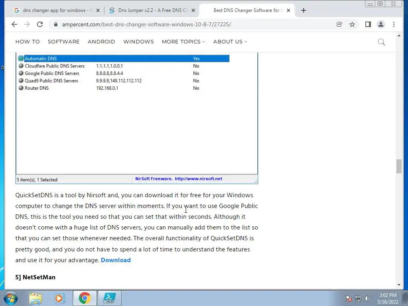Switch to Dns Jumper v2.2 tab
Screen dimensions: 408x306
(x=151, y=10)
